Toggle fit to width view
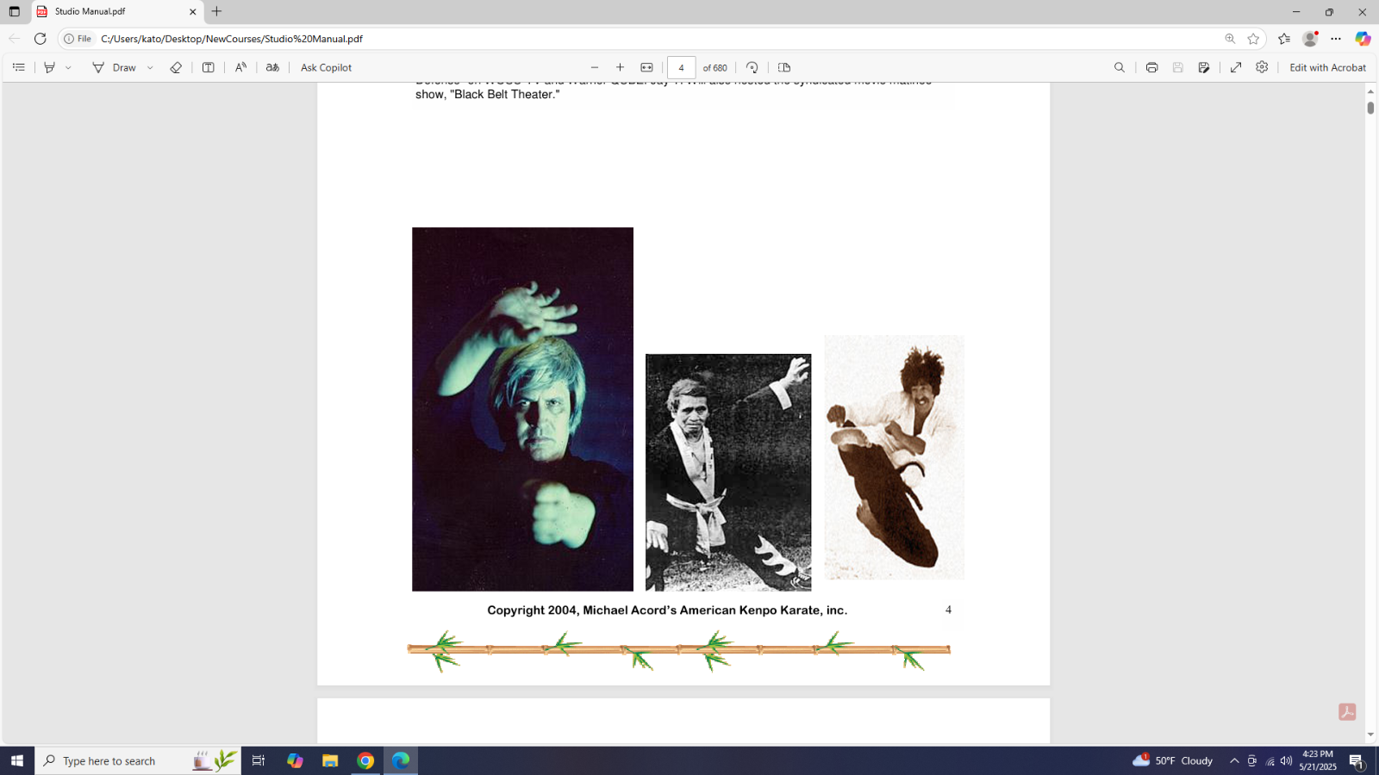Viewport: 1379px width, 775px height. [x=646, y=67]
